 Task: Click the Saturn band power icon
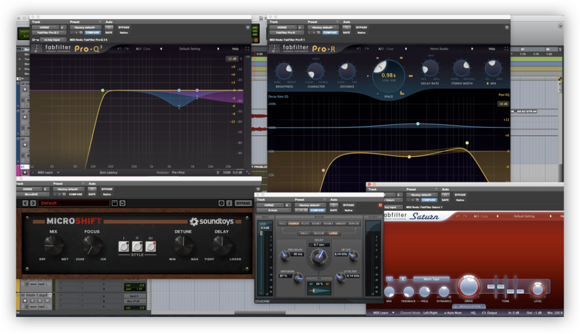click(389, 279)
